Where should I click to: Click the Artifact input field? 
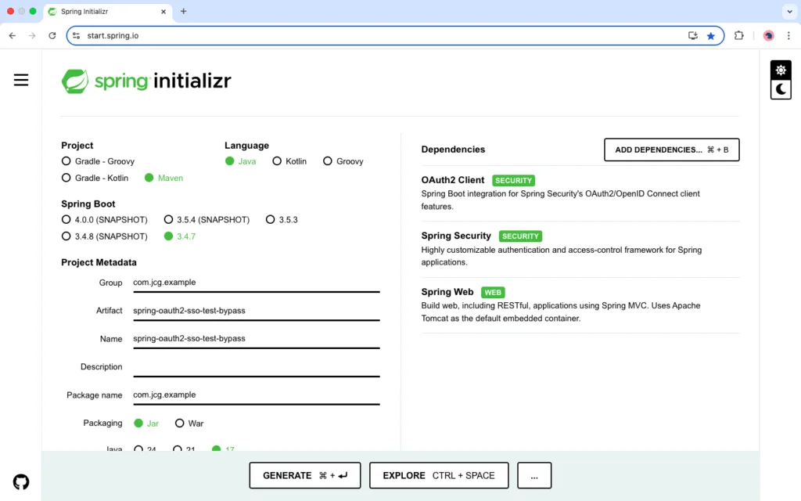tap(257, 311)
